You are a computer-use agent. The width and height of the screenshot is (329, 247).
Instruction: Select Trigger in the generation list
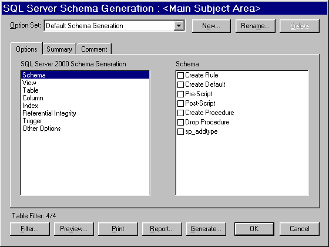(x=85, y=121)
